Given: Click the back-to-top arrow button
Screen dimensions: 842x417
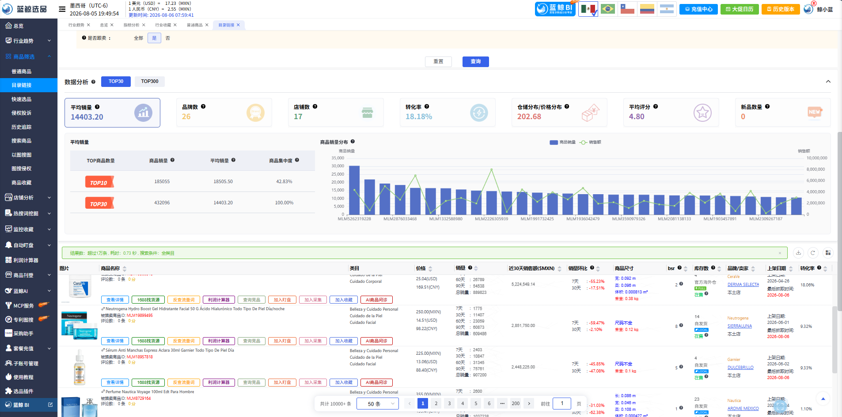Looking at the screenshot, I should (x=823, y=399).
